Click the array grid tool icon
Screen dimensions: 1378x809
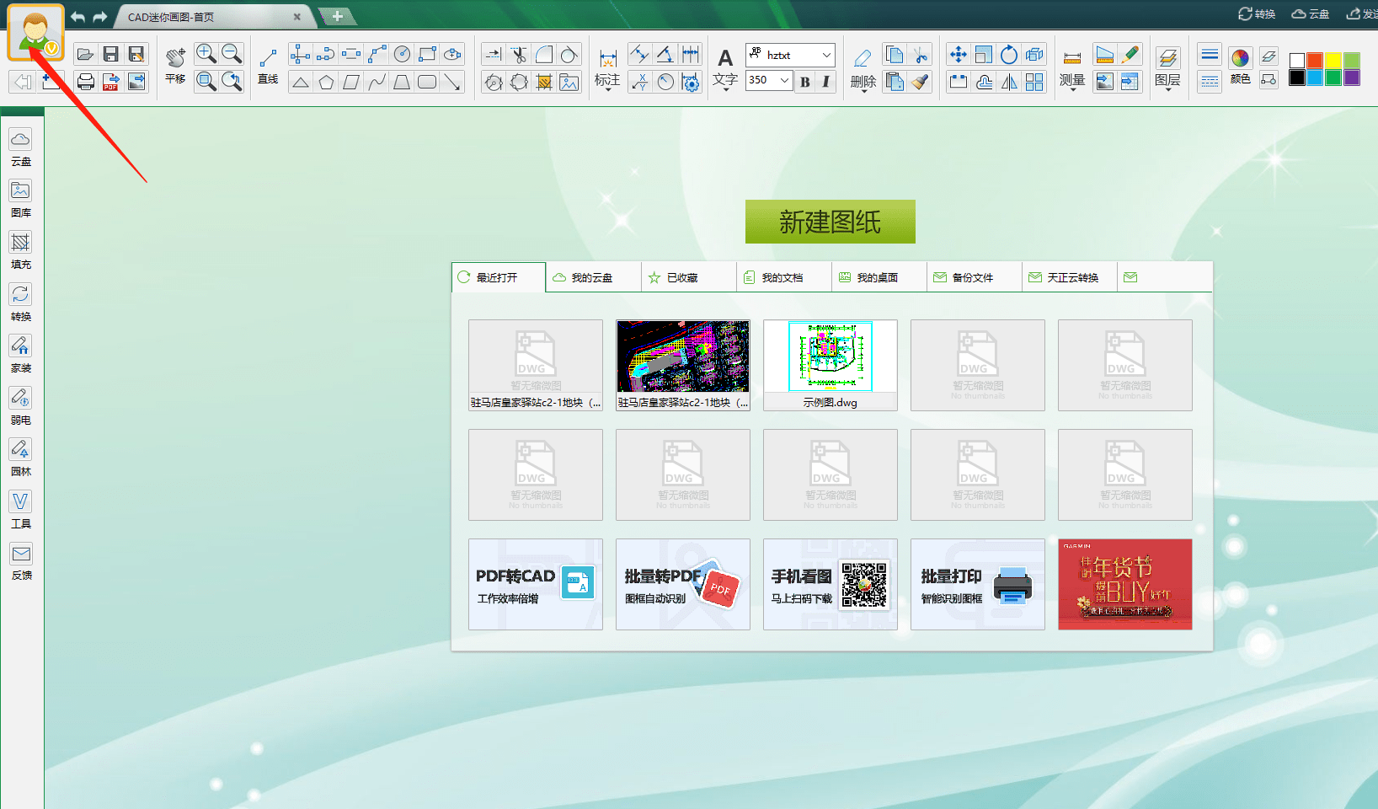point(1034,82)
